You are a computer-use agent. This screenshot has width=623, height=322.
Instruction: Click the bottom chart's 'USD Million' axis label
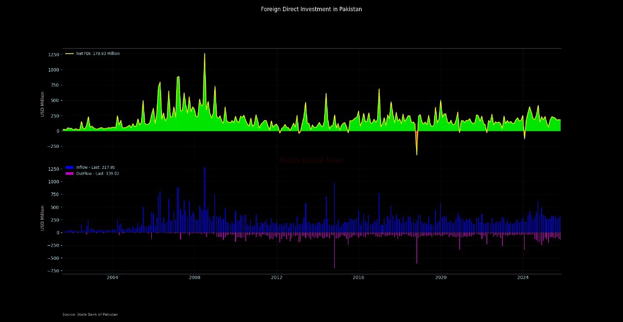pyautogui.click(x=43, y=218)
